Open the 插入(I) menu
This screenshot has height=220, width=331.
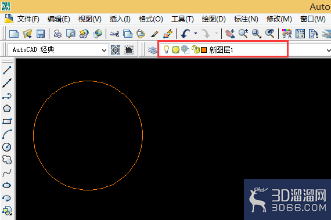[120, 19]
